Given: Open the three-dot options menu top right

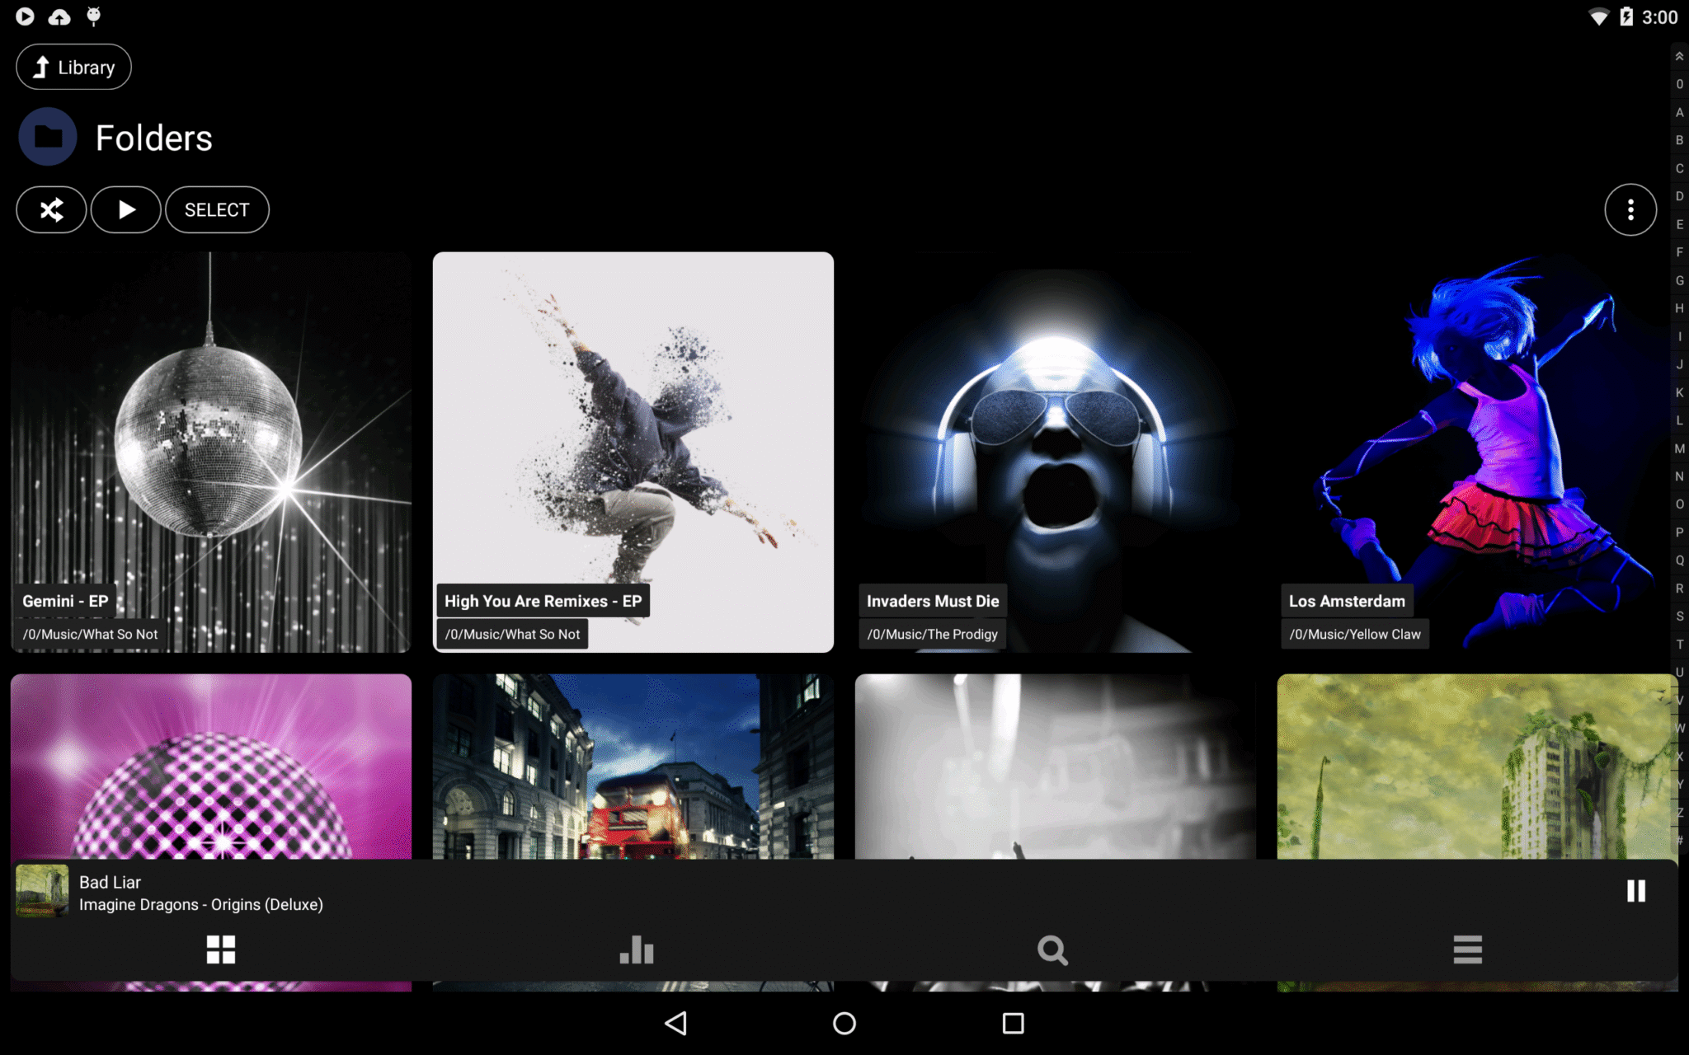Looking at the screenshot, I should click(1630, 209).
